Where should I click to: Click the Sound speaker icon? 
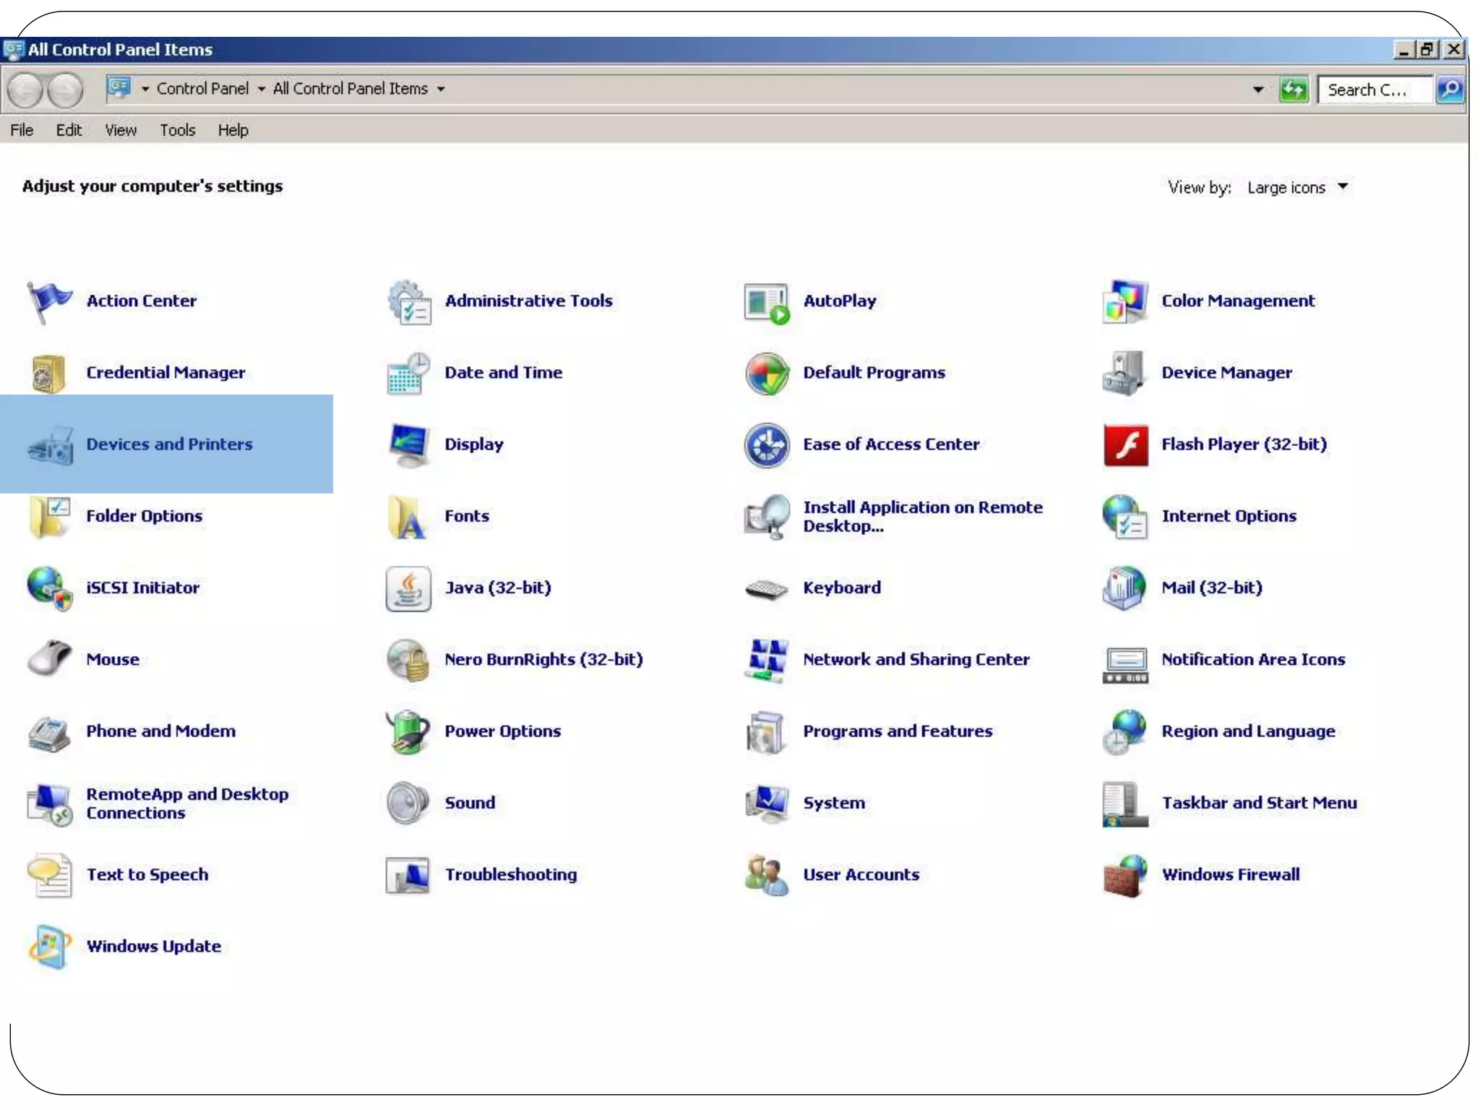(x=408, y=803)
